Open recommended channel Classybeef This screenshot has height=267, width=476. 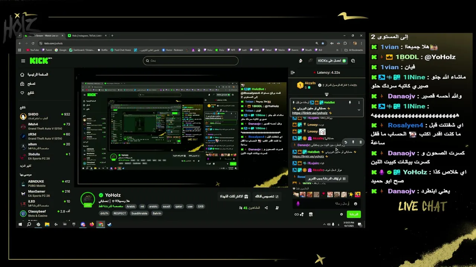(x=45, y=213)
